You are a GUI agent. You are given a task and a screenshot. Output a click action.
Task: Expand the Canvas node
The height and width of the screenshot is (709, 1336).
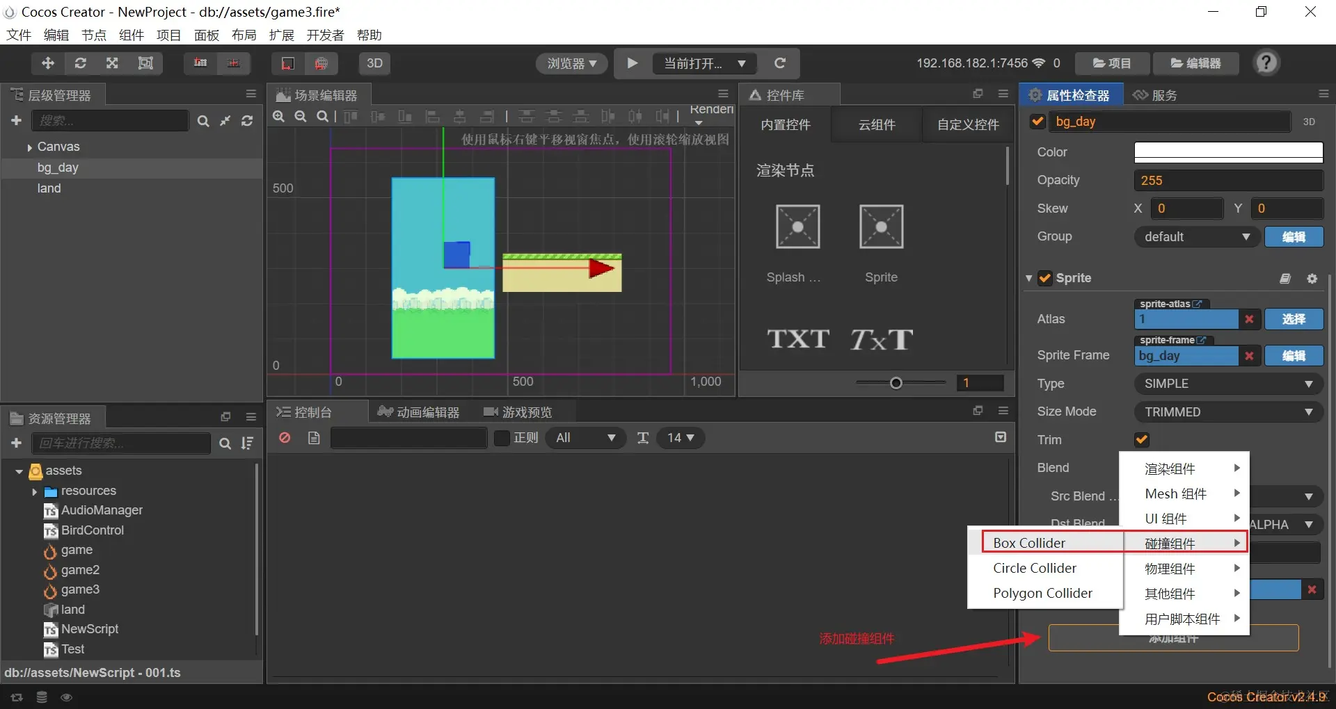click(x=29, y=147)
